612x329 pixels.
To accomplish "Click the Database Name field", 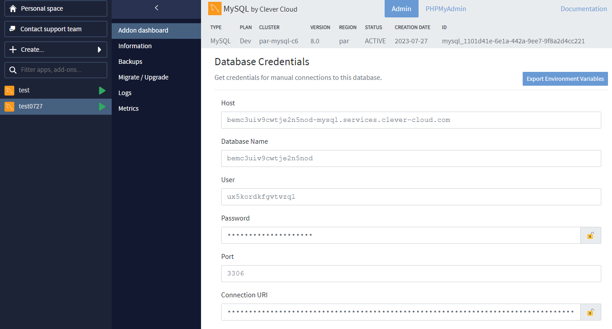I will 411,158.
